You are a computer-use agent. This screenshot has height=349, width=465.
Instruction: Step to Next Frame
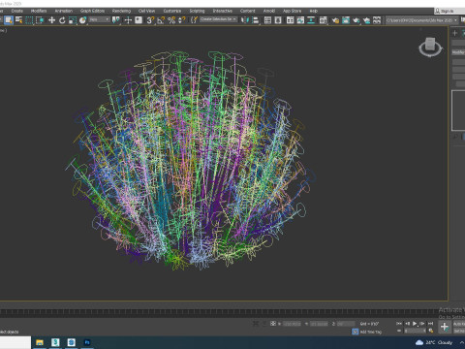point(422,323)
